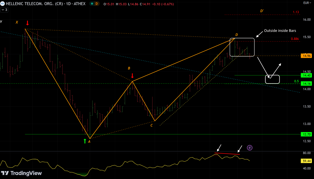Click the 16.00 price axis tick
This screenshot has width=314, height=179.
tap(306, 20)
